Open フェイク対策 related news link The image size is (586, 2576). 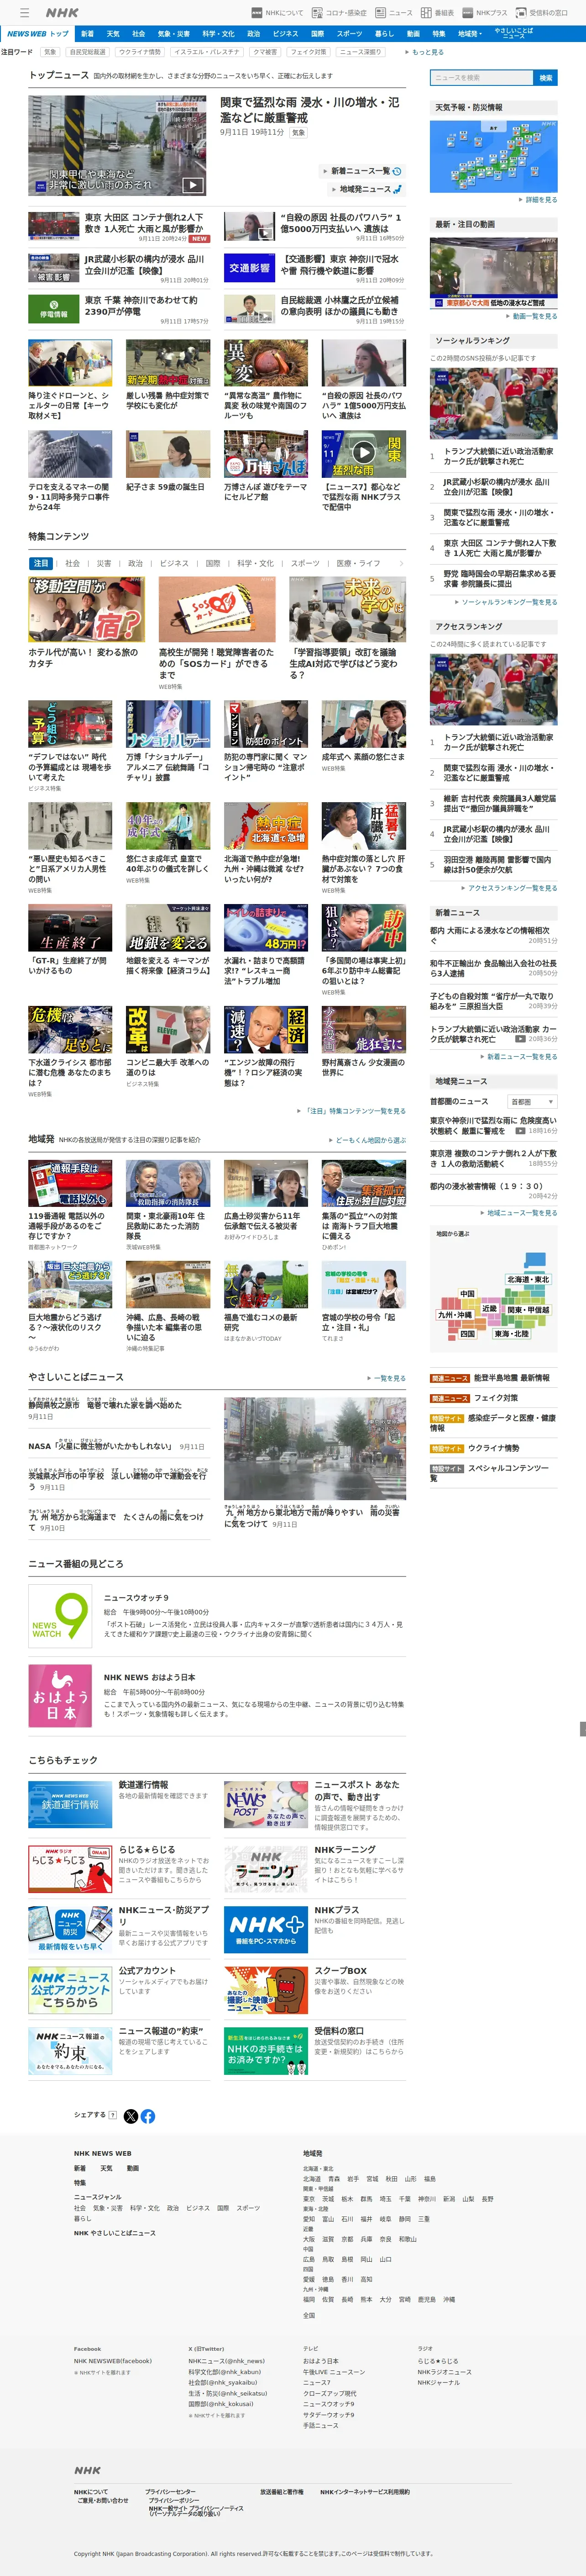496,1398
